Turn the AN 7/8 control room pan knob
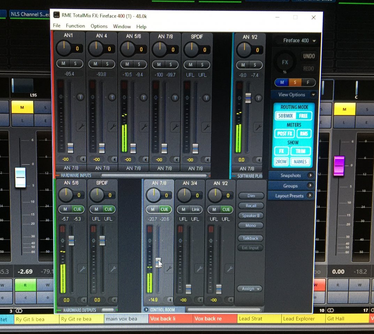This screenshot has width=374, height=334. 153,195
